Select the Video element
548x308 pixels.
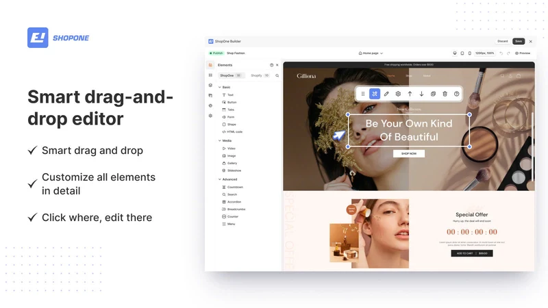pyautogui.click(x=229, y=149)
